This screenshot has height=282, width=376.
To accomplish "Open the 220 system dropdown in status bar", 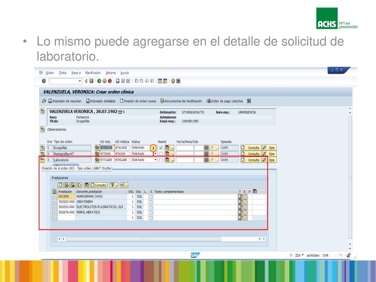I will coord(303,255).
